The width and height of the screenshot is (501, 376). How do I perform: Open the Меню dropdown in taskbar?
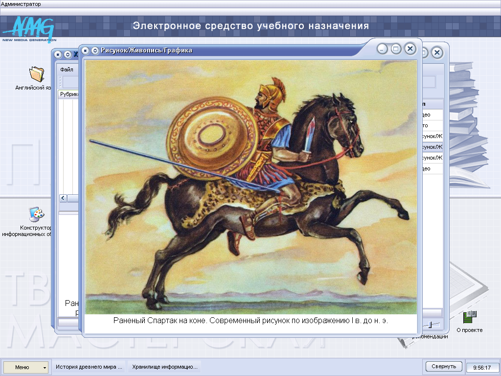[26, 367]
